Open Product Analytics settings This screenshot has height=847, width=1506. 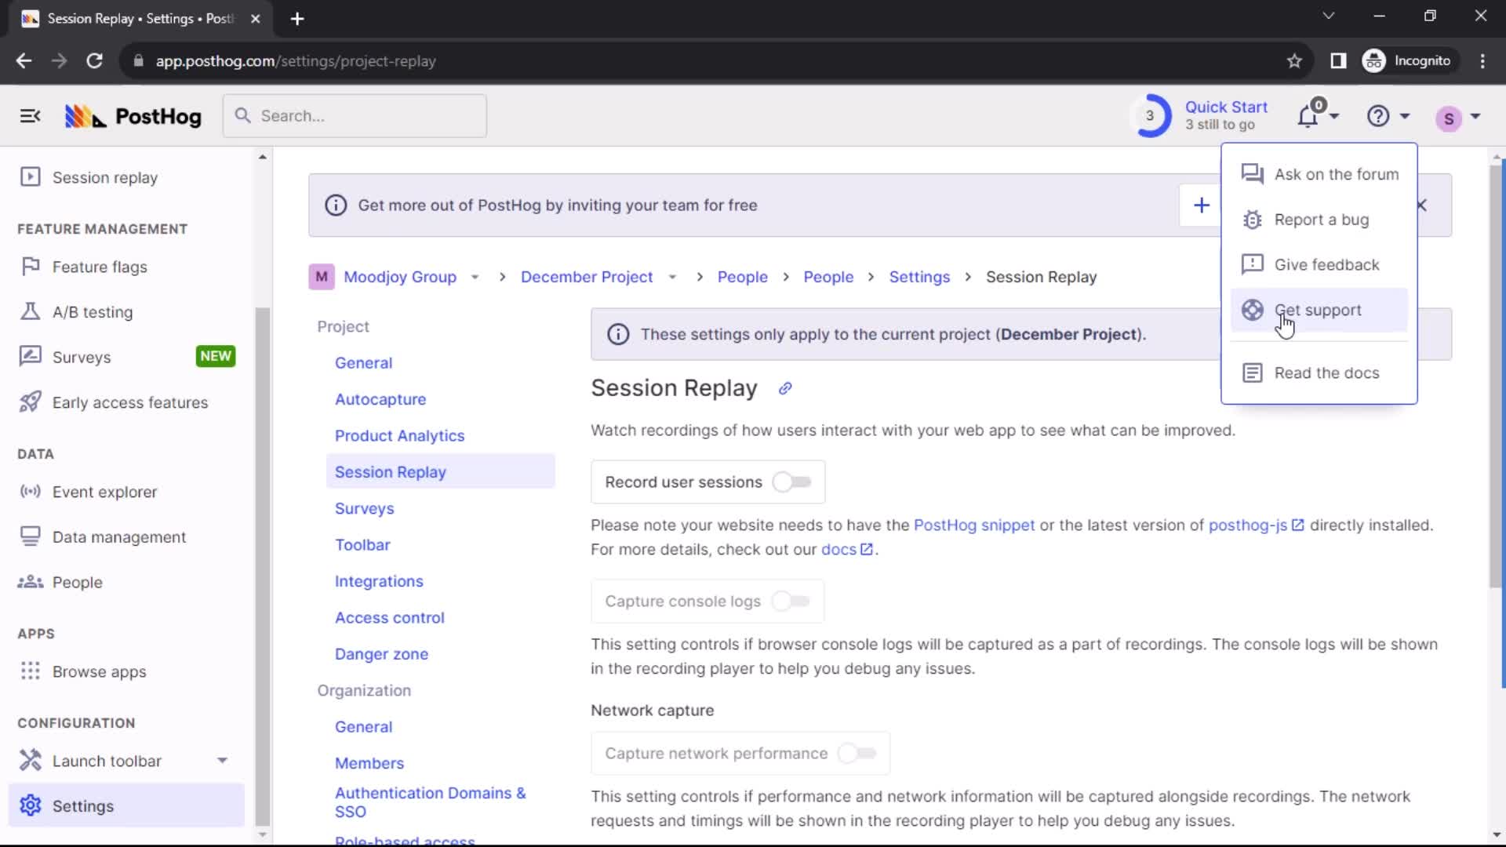pyautogui.click(x=399, y=436)
